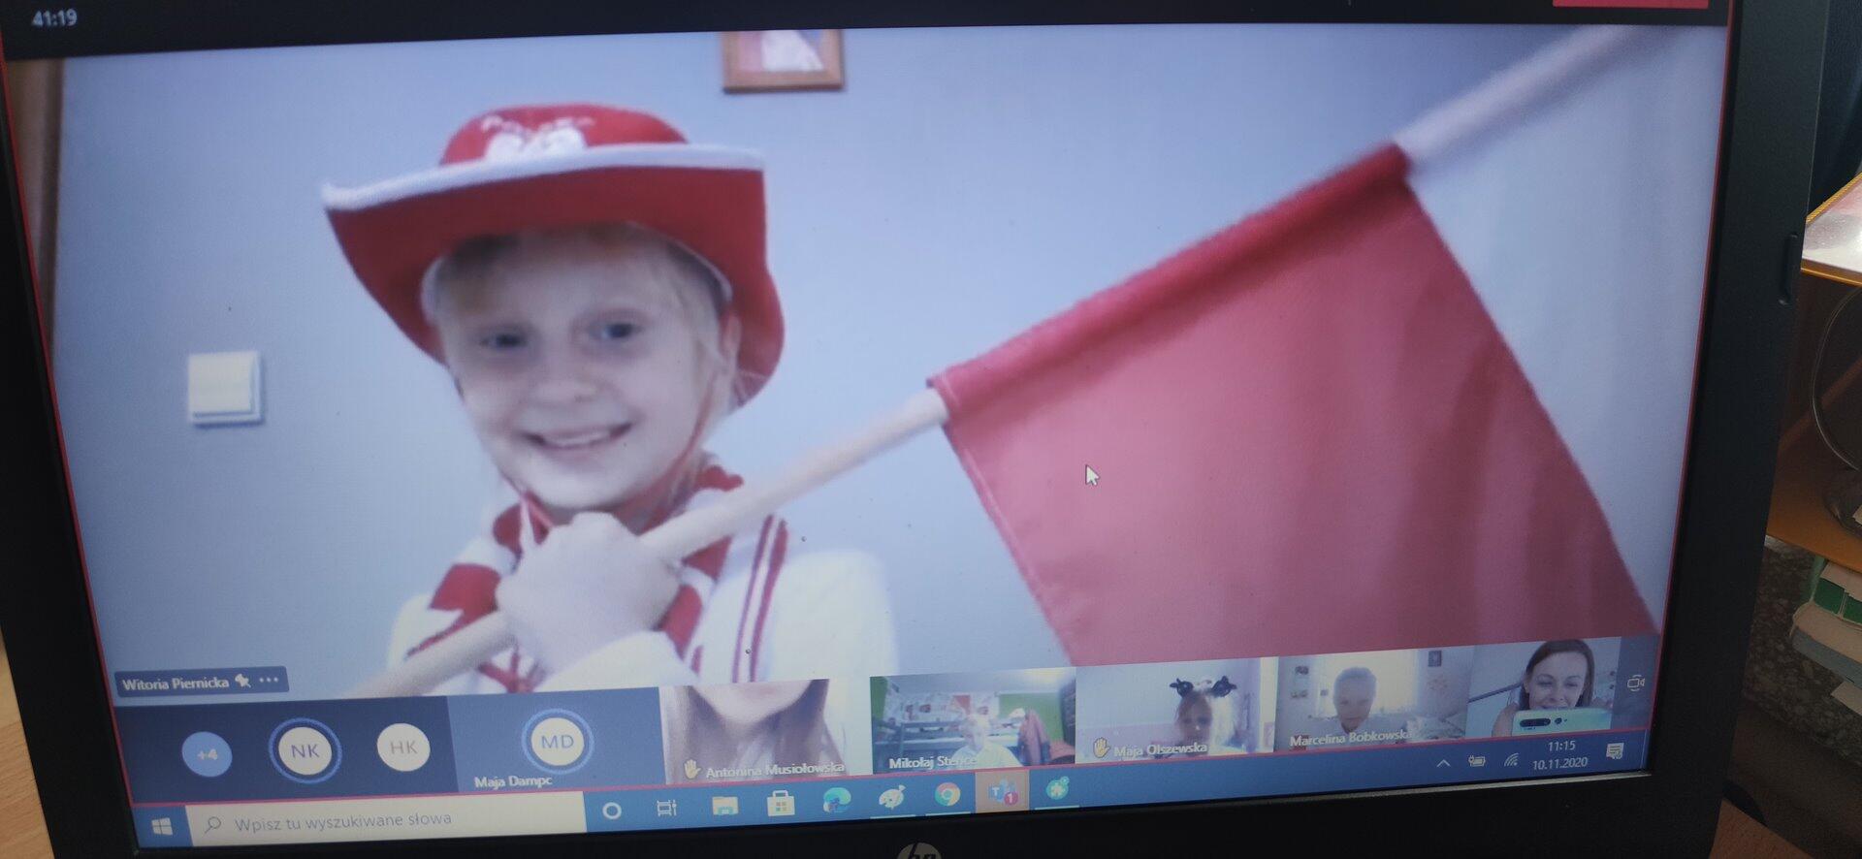The width and height of the screenshot is (1862, 859).
Task: Click Maja Olszewska's raised hand icon
Action: click(x=1101, y=748)
